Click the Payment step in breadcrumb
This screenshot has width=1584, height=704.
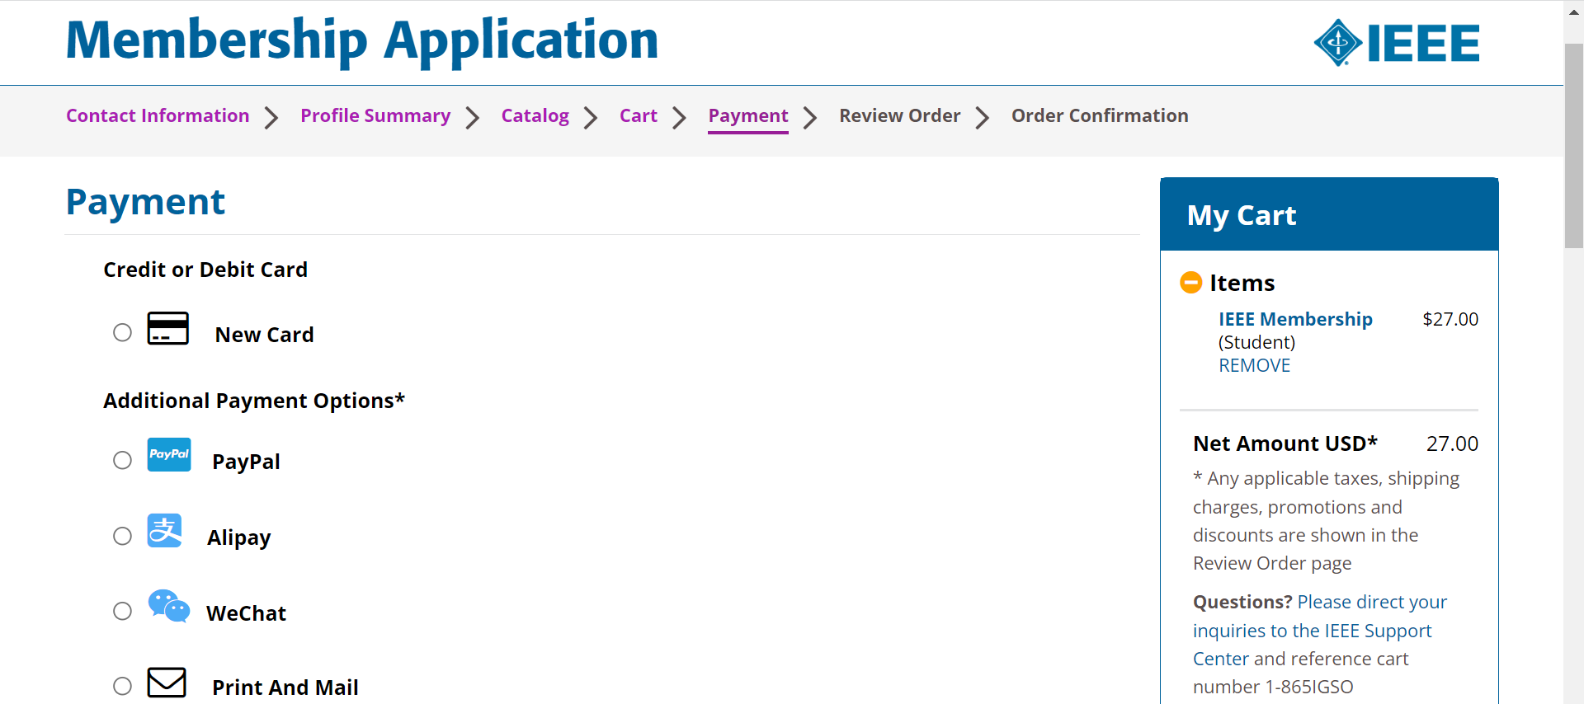pos(748,117)
